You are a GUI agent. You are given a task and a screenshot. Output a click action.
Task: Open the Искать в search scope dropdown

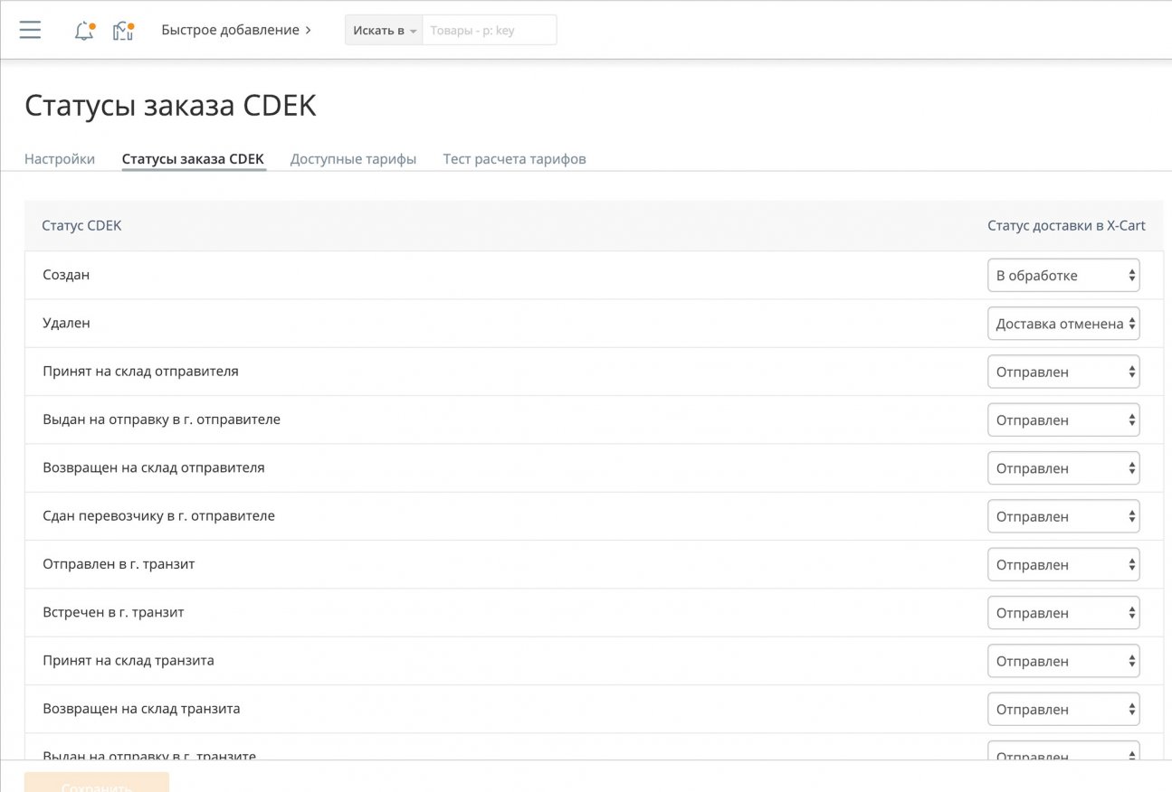click(x=381, y=29)
